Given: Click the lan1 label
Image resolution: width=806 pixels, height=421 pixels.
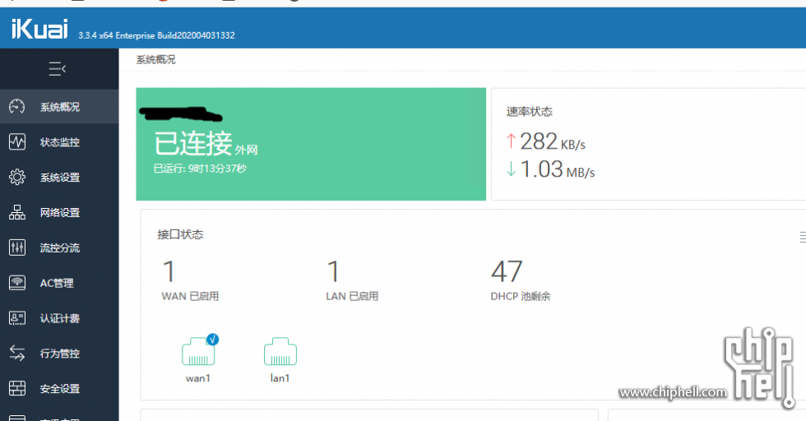Looking at the screenshot, I should (280, 378).
